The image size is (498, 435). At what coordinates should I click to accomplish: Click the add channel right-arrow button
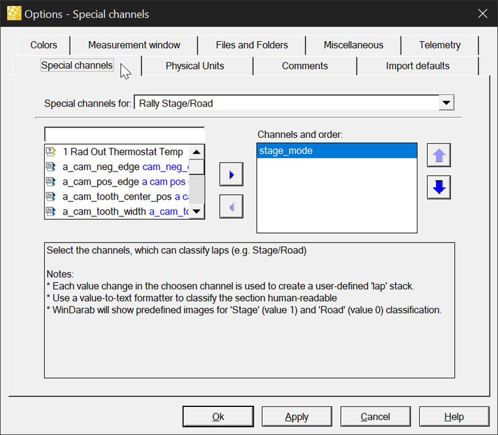pos(231,175)
